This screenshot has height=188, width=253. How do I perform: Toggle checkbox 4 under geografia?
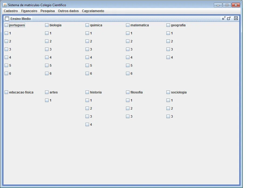[168, 57]
